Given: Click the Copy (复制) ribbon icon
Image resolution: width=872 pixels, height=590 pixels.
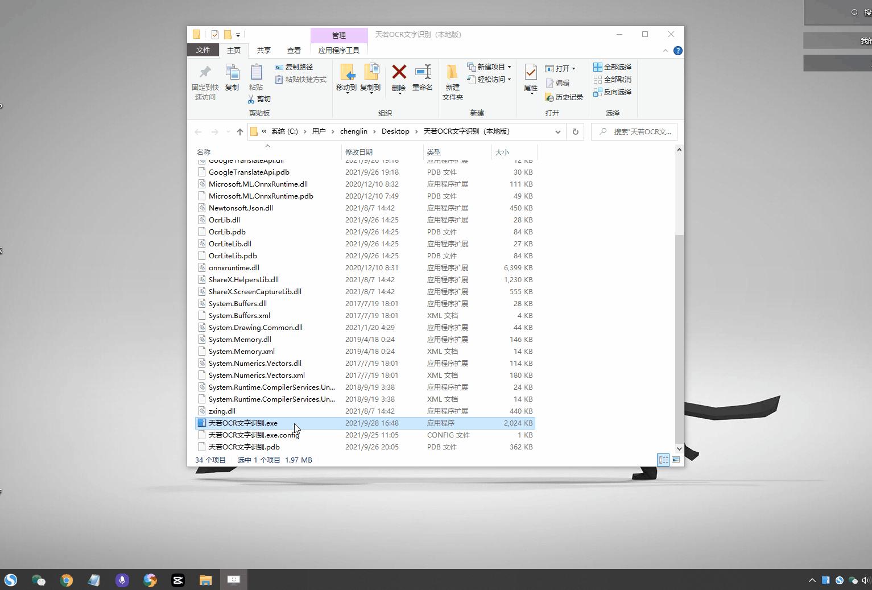Looking at the screenshot, I should (x=232, y=72).
